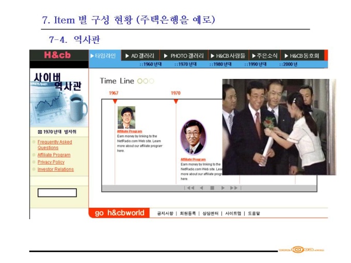
Task: Select the 1970 년대 submenu
Action: tap(186, 64)
